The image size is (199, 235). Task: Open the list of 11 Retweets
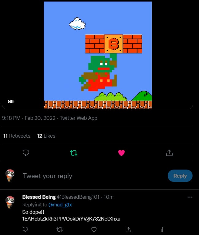pos(17,136)
